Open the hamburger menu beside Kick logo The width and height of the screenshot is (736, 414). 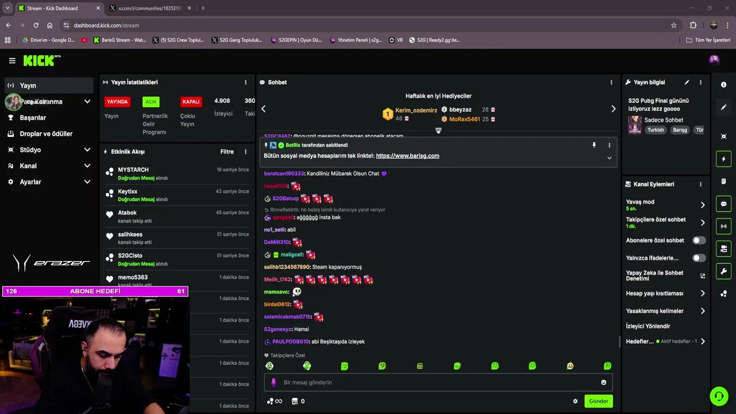(x=12, y=60)
